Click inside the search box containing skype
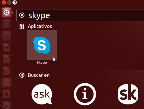Viewport: 144px width, 109px height. click(x=80, y=15)
